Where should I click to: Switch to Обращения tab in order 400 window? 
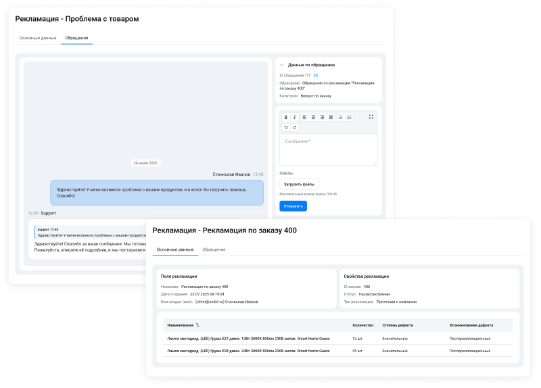point(214,249)
